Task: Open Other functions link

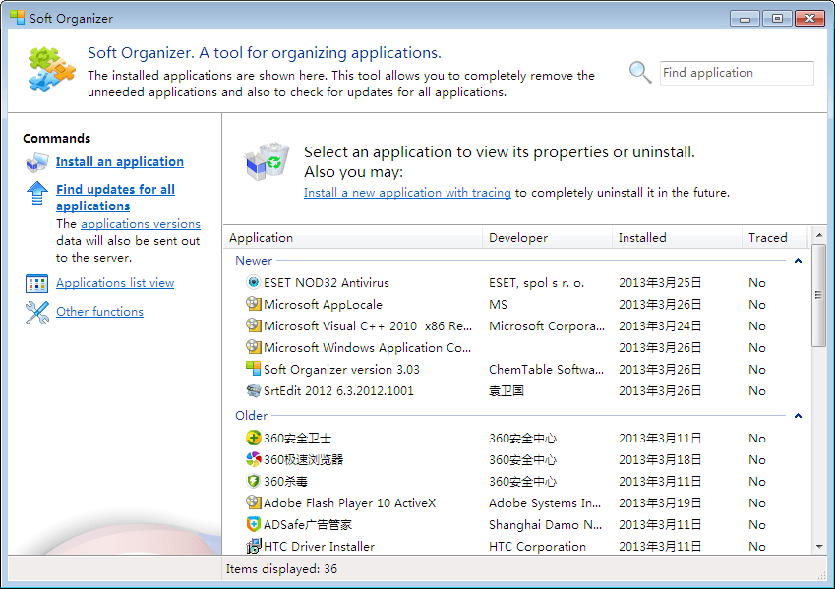Action: tap(99, 311)
